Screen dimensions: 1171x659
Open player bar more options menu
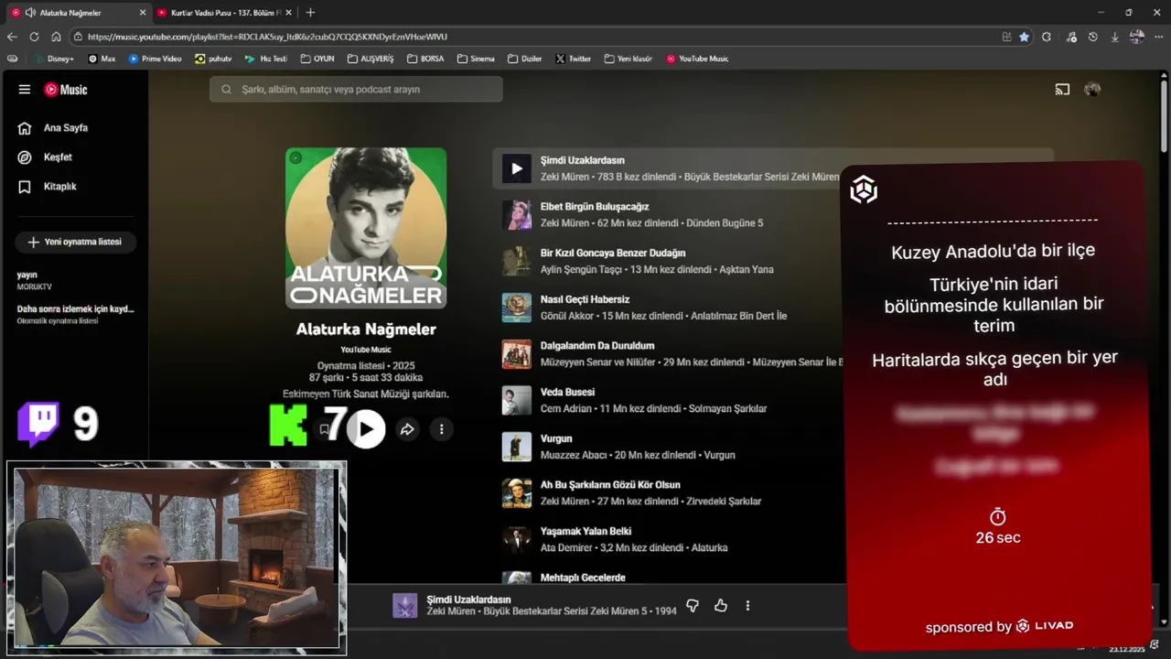[747, 605]
